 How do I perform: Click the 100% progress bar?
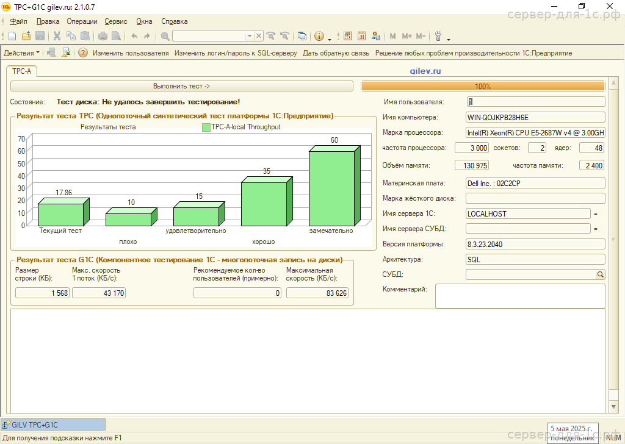click(x=483, y=87)
